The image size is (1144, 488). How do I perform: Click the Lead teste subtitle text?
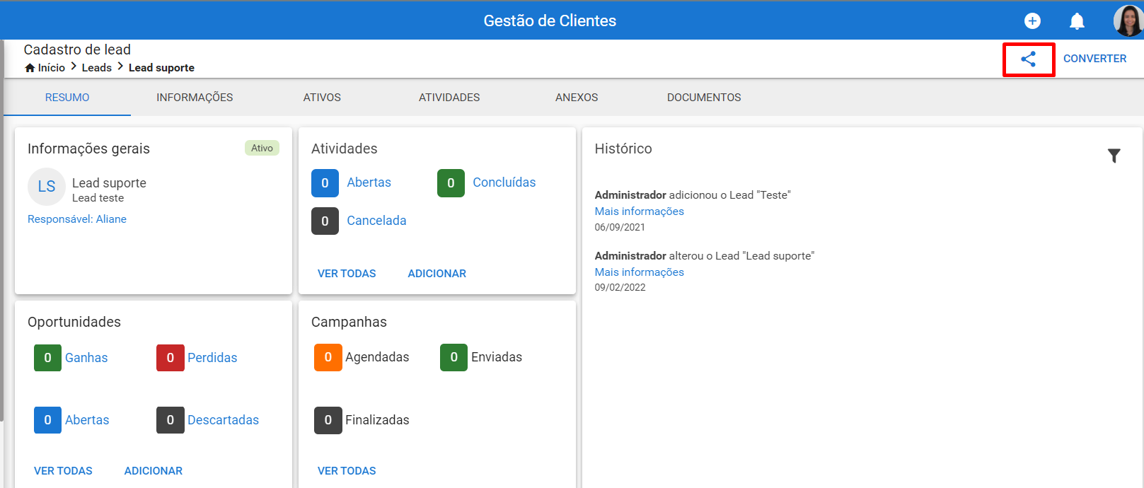98,199
